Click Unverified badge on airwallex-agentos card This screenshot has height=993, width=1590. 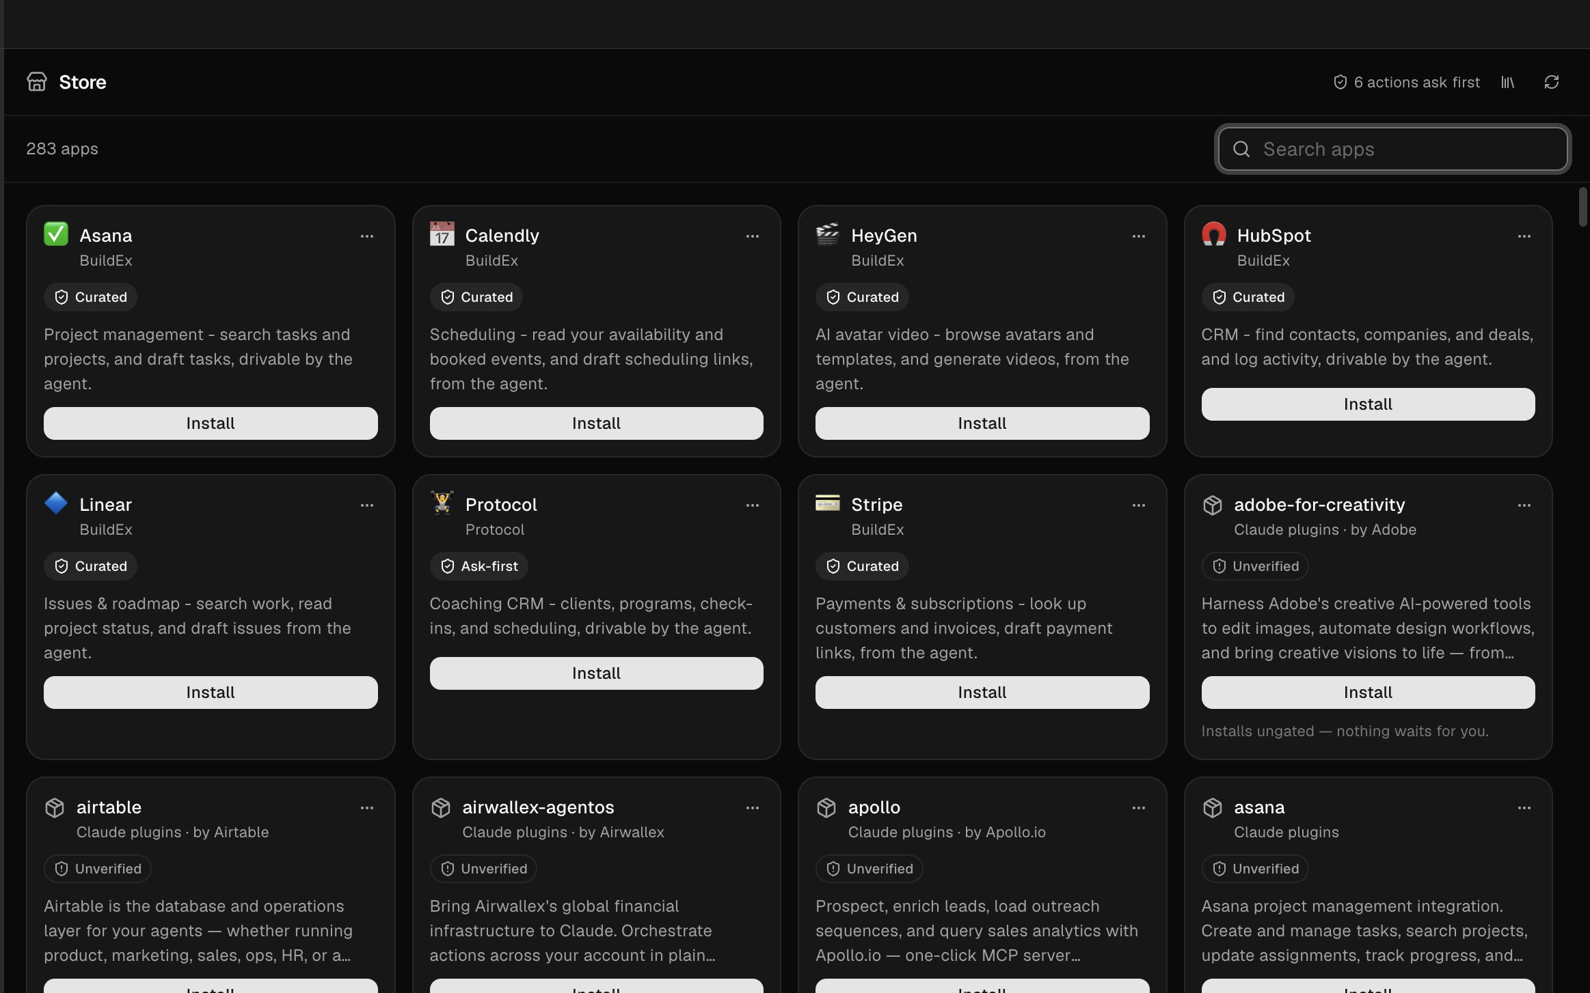tap(483, 869)
